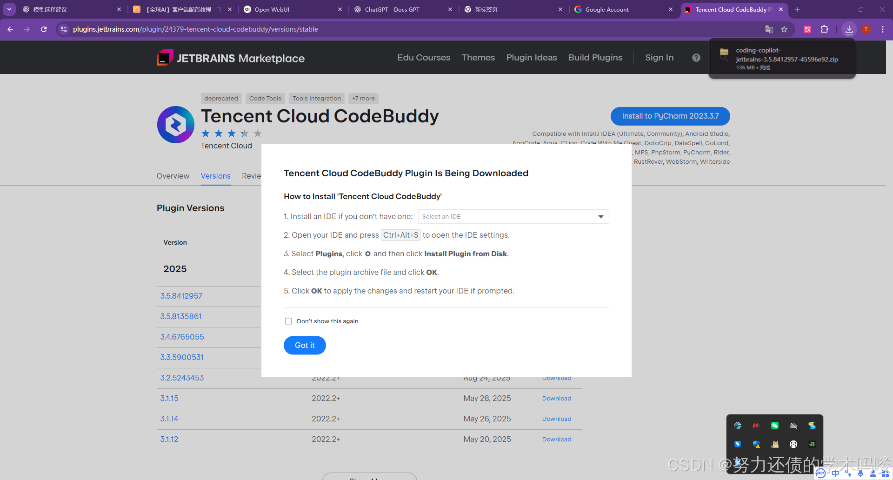This screenshot has height=480, width=893.
Task: Click the Windows Security shield tray icon
Action: (756, 444)
